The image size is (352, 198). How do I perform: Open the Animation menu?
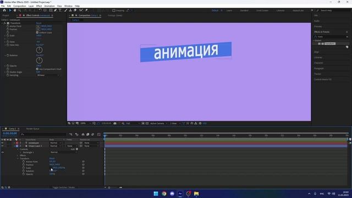tap(50, 6)
